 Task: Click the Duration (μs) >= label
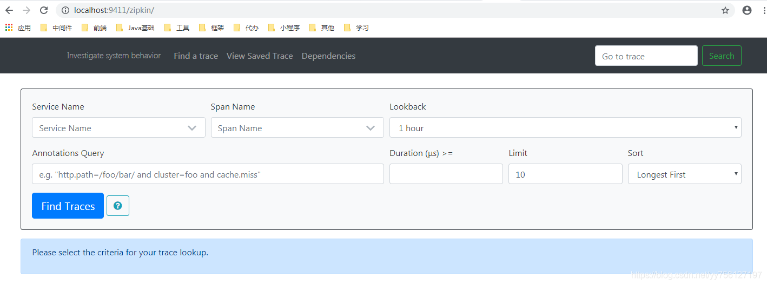[421, 153]
